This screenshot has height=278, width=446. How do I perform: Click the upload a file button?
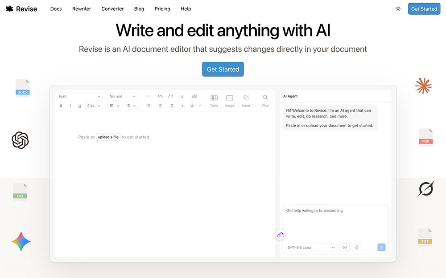click(108, 137)
